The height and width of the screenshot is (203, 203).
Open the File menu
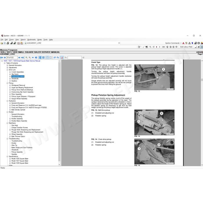click(2, 40)
